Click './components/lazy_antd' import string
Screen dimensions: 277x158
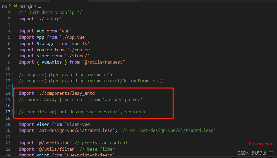coord(67,93)
